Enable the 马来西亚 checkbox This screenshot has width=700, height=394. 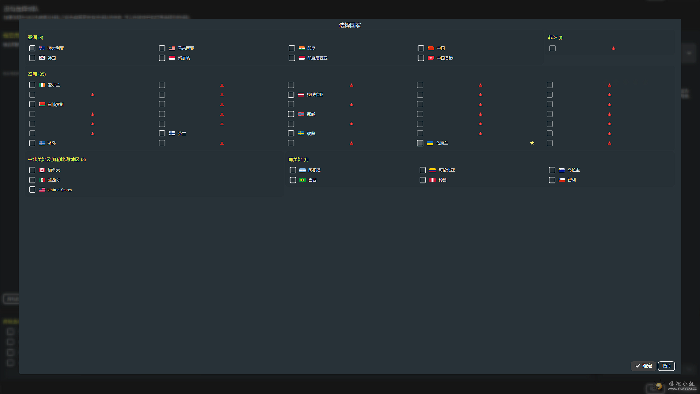(162, 48)
